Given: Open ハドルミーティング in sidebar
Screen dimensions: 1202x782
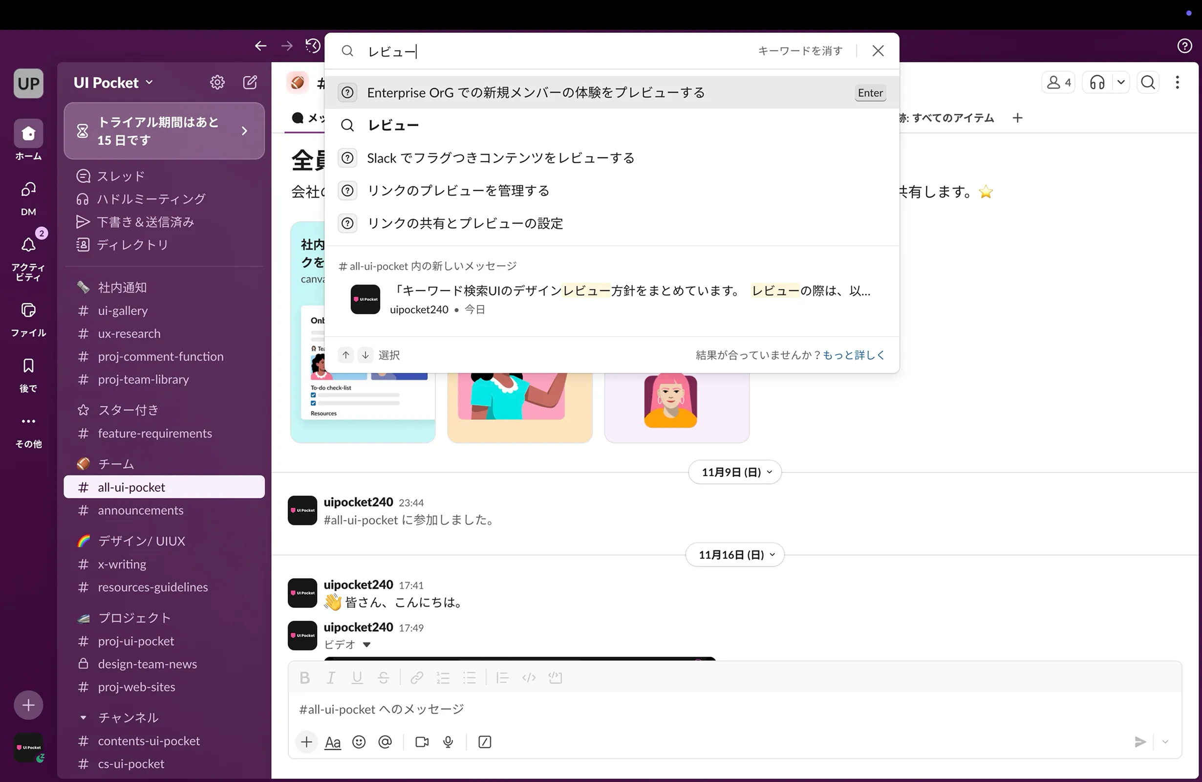Looking at the screenshot, I should pyautogui.click(x=164, y=198).
